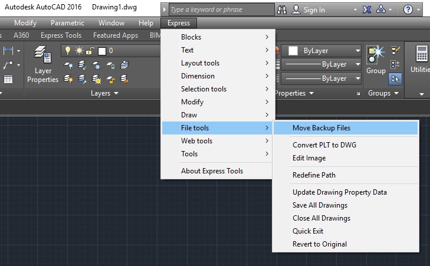Click the Layer Lock icon
The image size is (430, 266).
click(111, 65)
